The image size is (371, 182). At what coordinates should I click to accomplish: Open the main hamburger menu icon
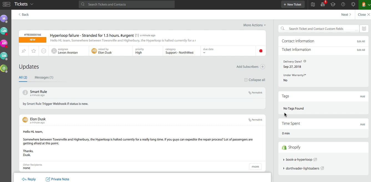6,4
